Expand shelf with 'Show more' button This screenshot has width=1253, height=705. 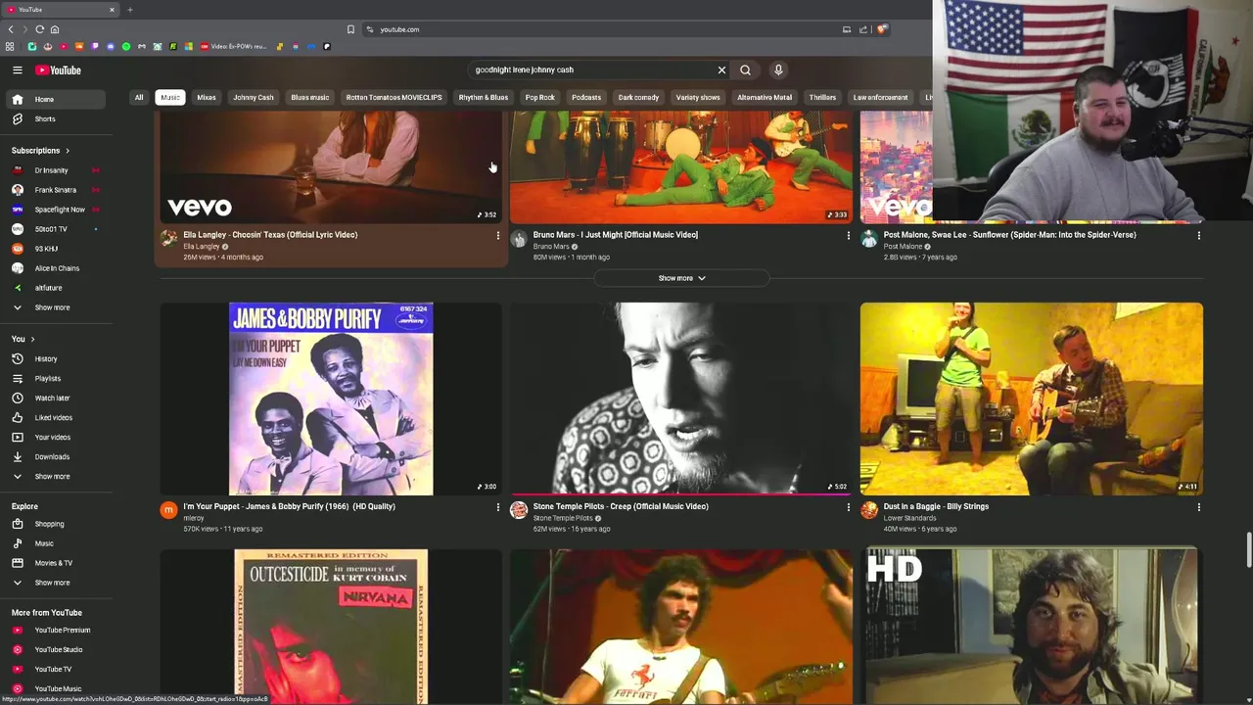coord(681,278)
